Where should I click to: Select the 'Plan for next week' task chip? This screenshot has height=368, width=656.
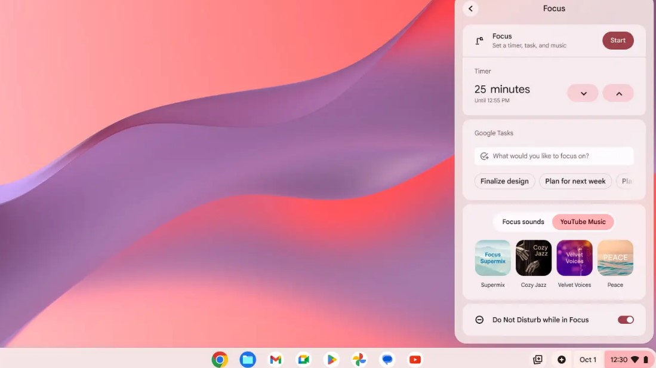click(x=575, y=181)
